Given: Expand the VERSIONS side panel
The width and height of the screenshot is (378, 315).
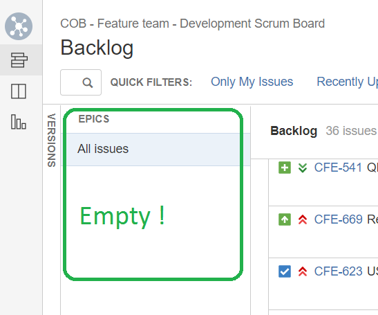Looking at the screenshot, I should (x=52, y=140).
